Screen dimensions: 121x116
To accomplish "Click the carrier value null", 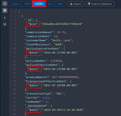I will pyautogui.click(x=45, y=98).
